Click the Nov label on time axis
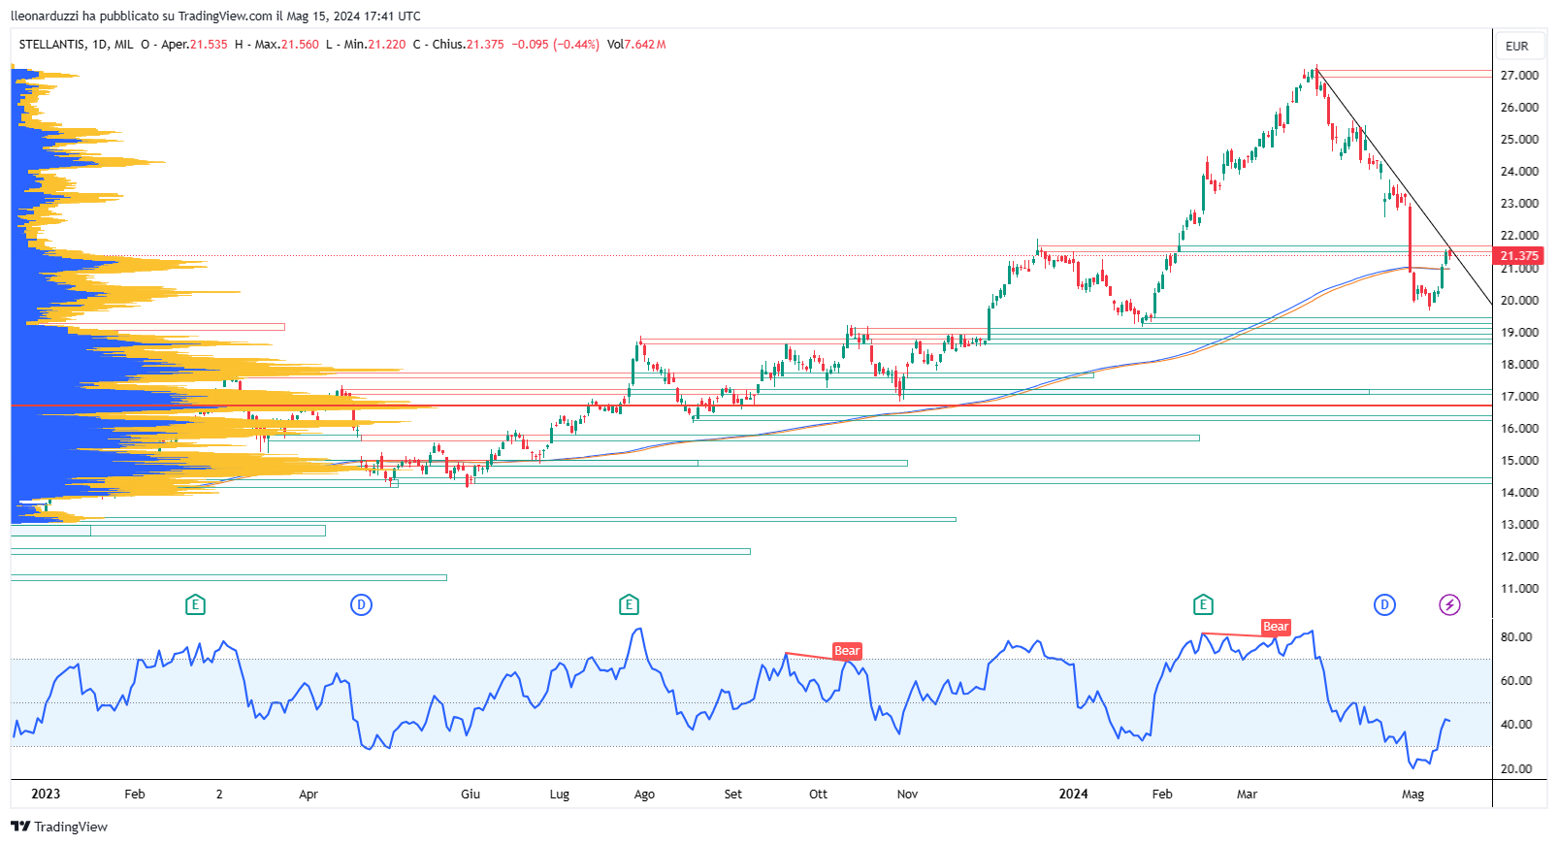Viewport: 1558px width, 844px height. coord(907,795)
